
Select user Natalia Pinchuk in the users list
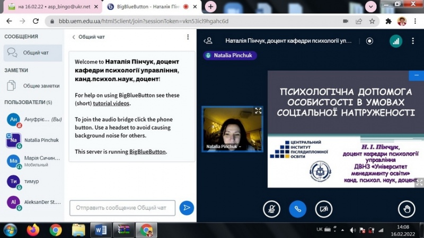click(42, 140)
